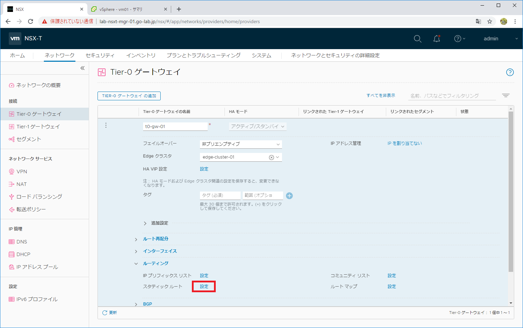Open IP アドレス プール in sidebar
The height and width of the screenshot is (328, 523).
point(37,267)
